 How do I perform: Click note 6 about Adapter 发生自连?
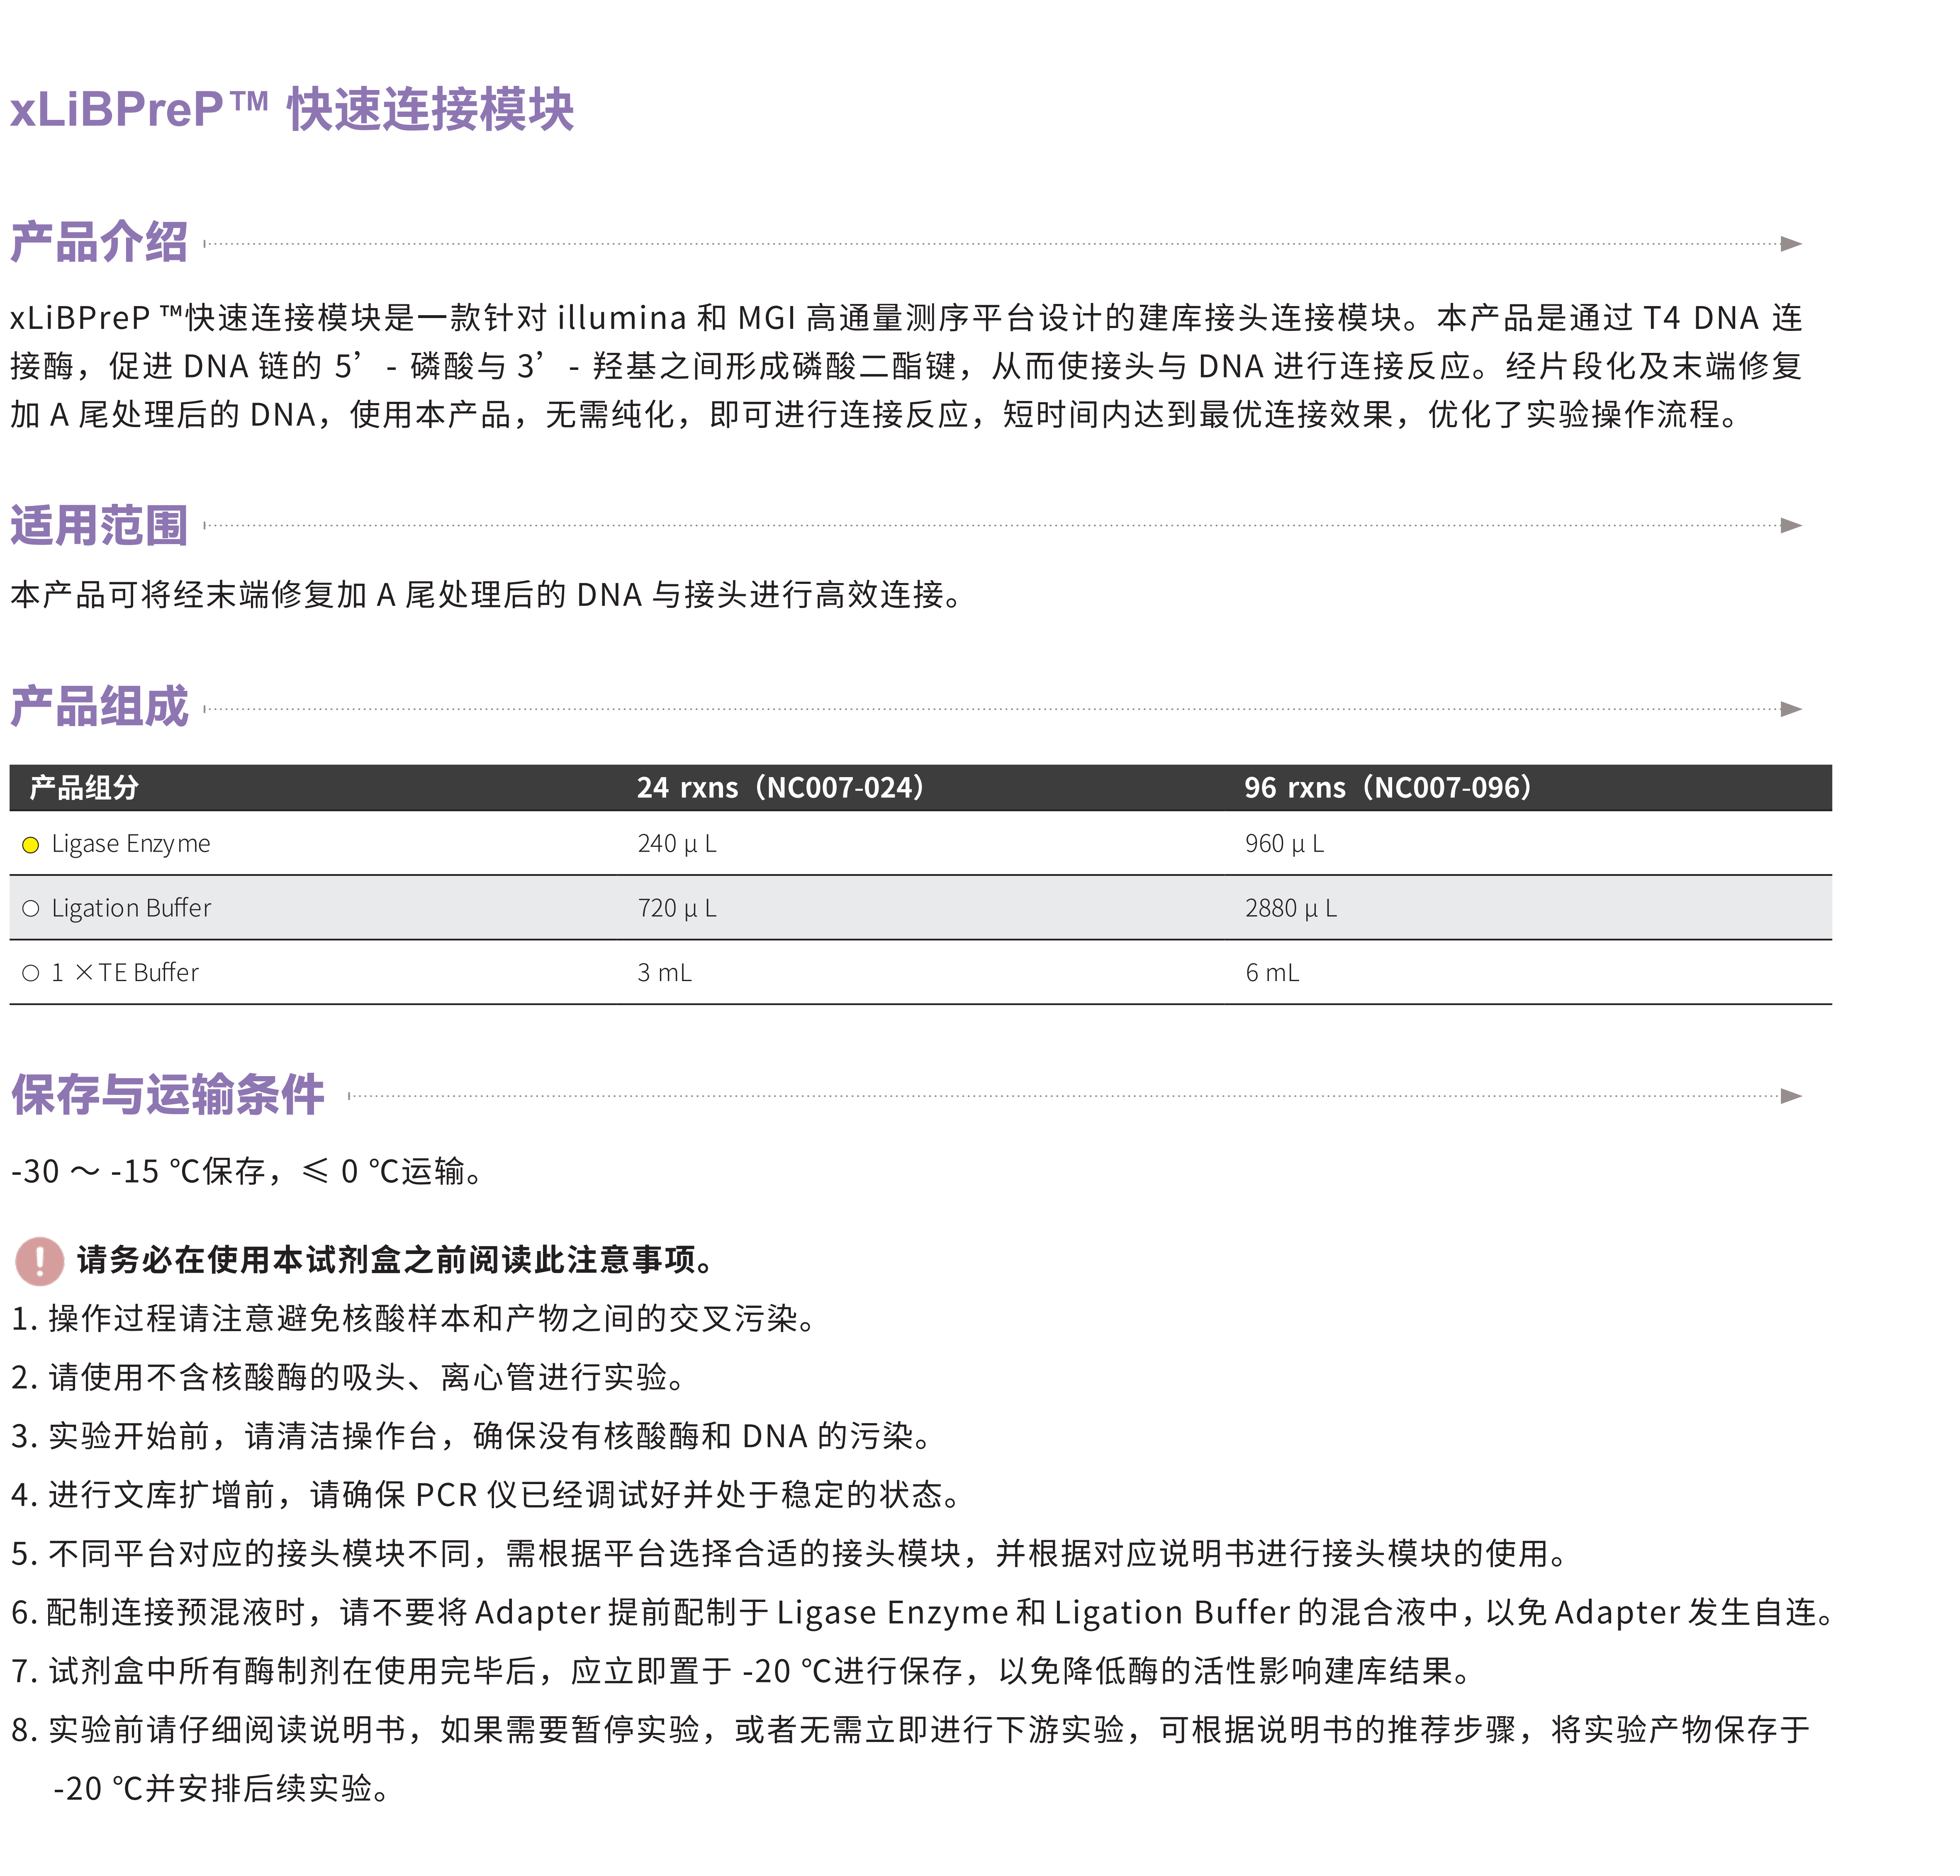pos(923,1613)
